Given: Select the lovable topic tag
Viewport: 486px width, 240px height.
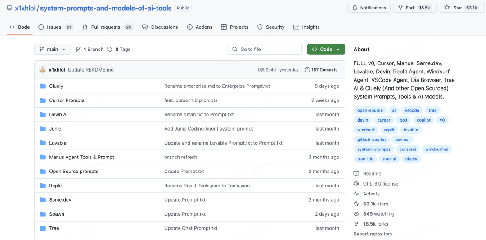Looking at the screenshot, I should [x=411, y=130].
